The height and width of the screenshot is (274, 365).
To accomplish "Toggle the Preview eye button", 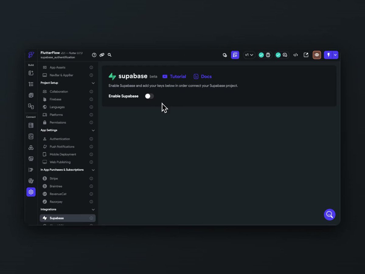I will coord(317,55).
